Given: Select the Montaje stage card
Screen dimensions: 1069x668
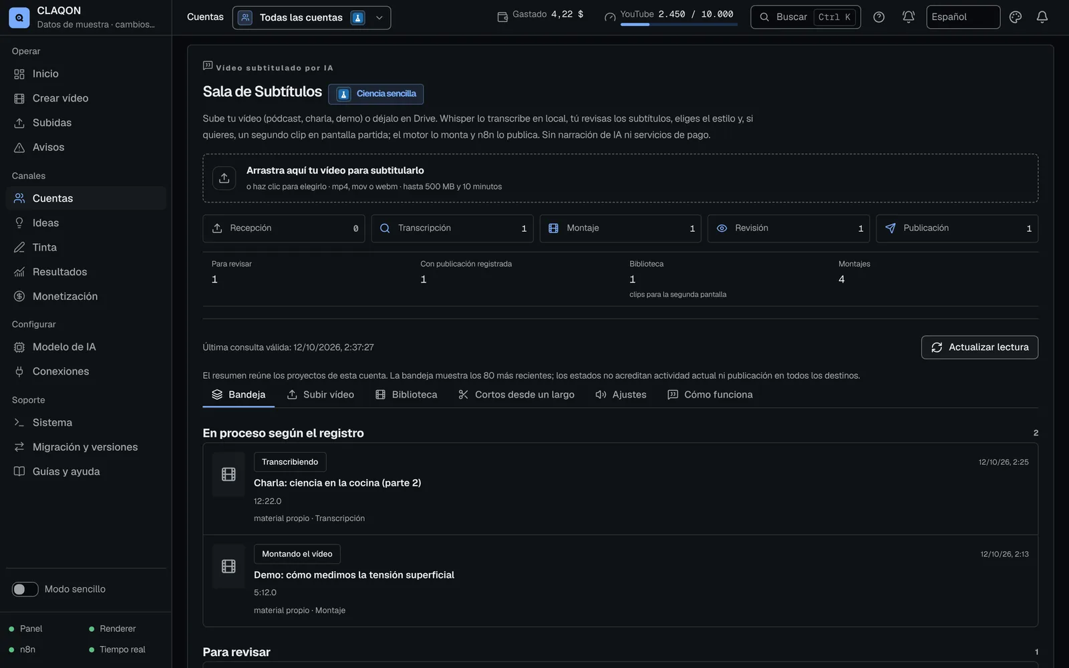Looking at the screenshot, I should (621, 228).
